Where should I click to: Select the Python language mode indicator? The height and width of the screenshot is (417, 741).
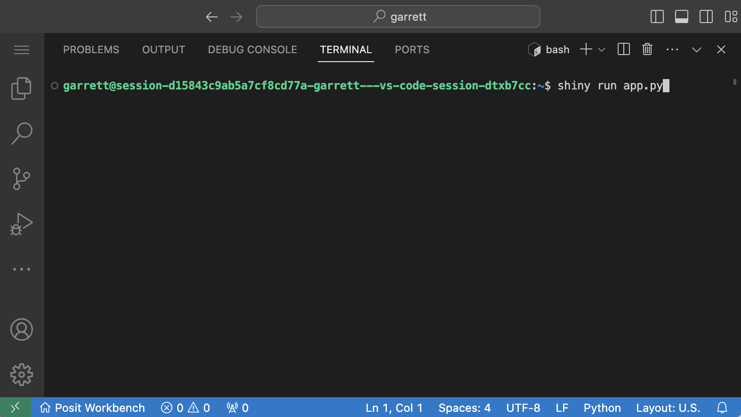[x=602, y=408]
